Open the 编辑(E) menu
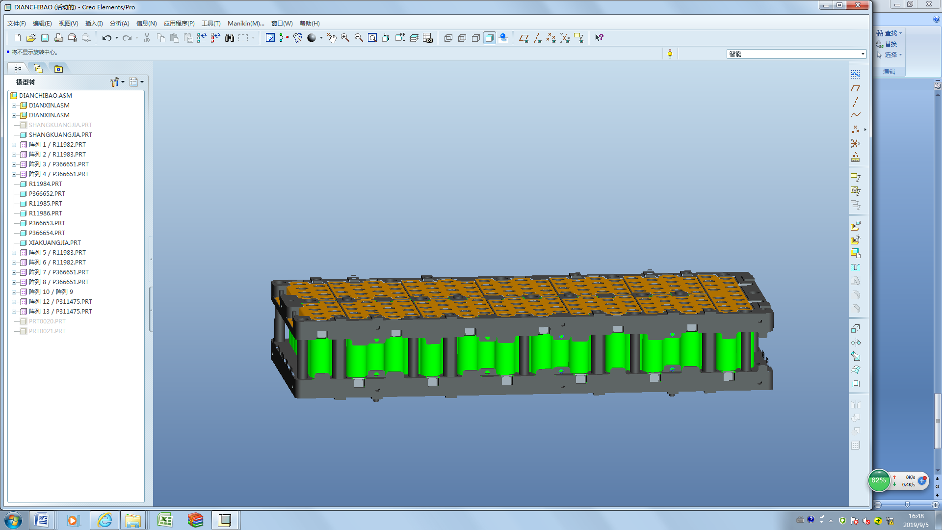 pyautogui.click(x=42, y=23)
